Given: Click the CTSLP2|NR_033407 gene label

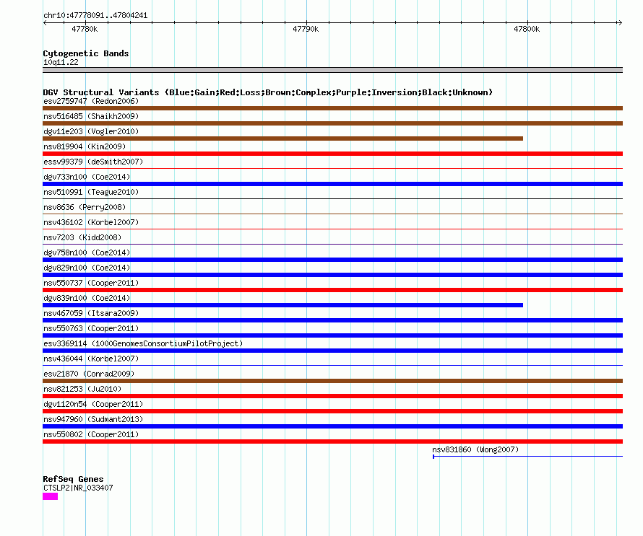Looking at the screenshot, I should tap(78, 488).
